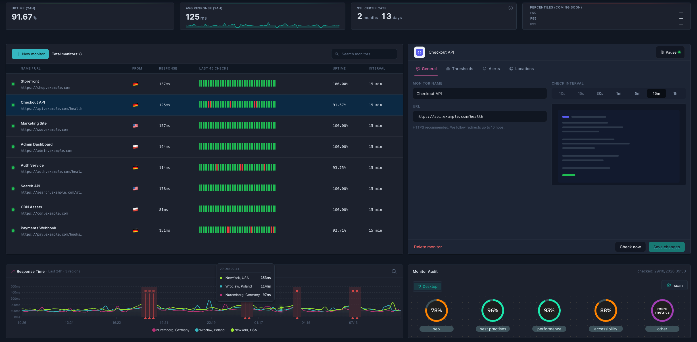Open the Locations tab
This screenshot has width=697, height=342.
click(x=521, y=69)
